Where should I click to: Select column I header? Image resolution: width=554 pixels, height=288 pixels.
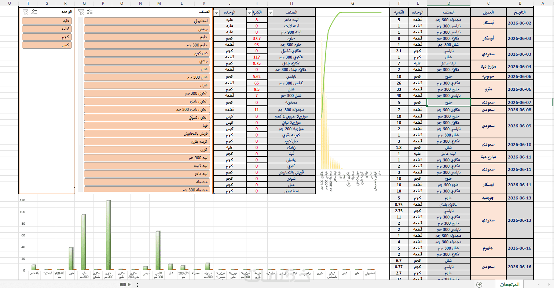click(x=257, y=3)
